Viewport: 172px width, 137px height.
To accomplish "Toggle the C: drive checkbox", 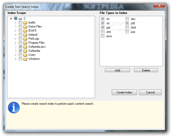I will point(15,18).
